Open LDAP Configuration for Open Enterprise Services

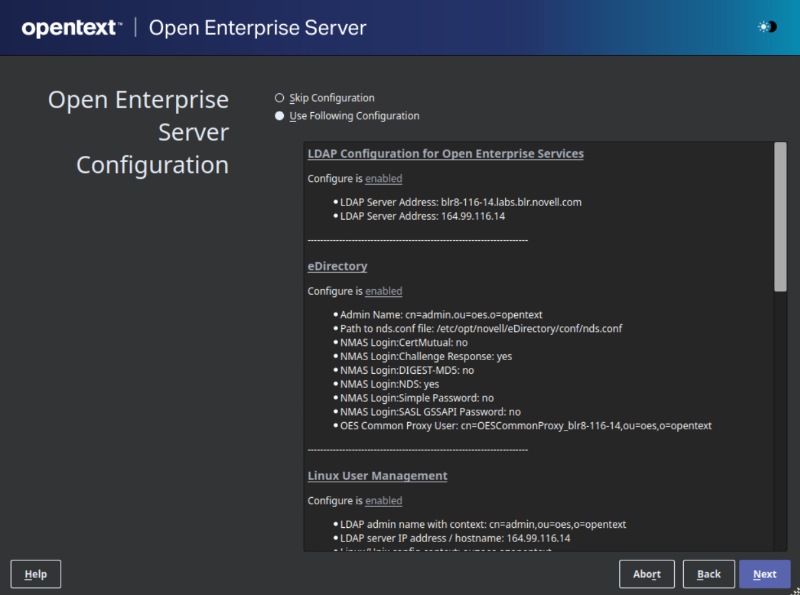pos(446,153)
